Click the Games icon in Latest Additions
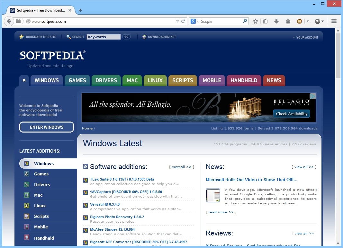 27,174
